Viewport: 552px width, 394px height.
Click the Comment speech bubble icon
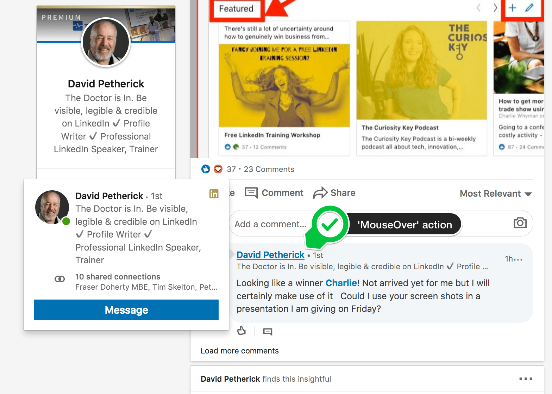point(251,193)
